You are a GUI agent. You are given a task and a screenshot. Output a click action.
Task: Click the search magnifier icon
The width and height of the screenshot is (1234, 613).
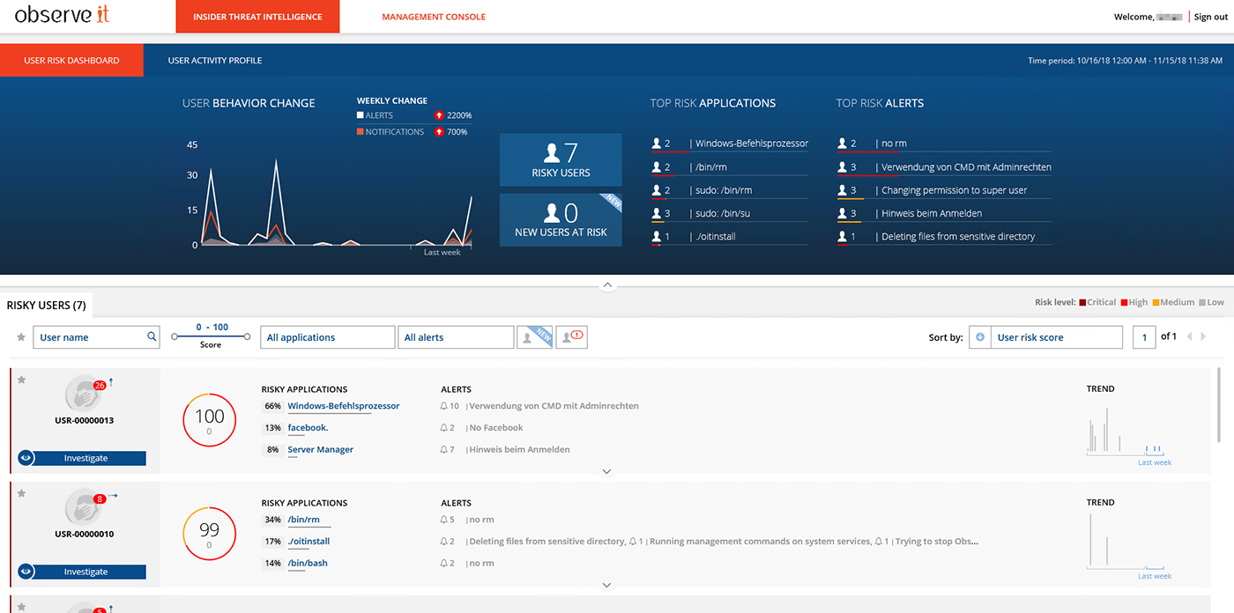coord(152,336)
